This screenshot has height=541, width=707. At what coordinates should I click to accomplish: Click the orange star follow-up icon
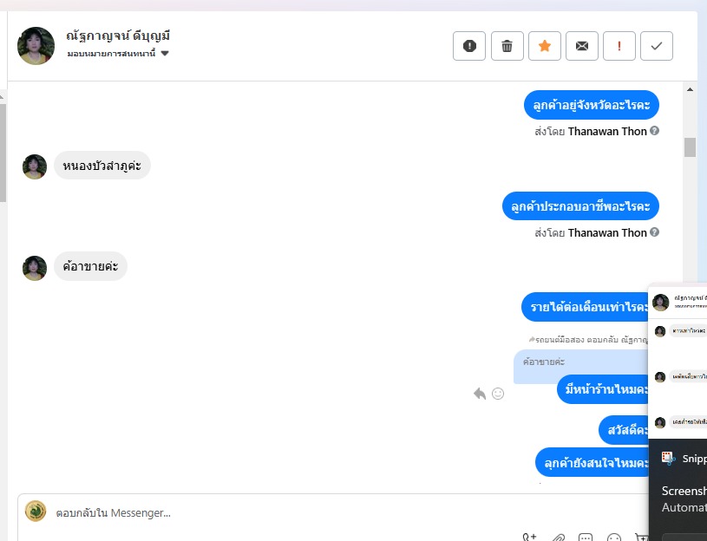(x=544, y=46)
